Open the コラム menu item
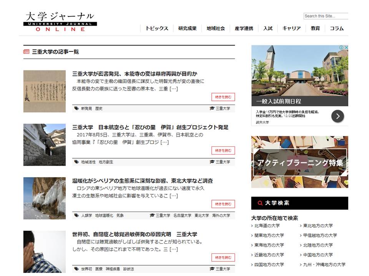 337,28
